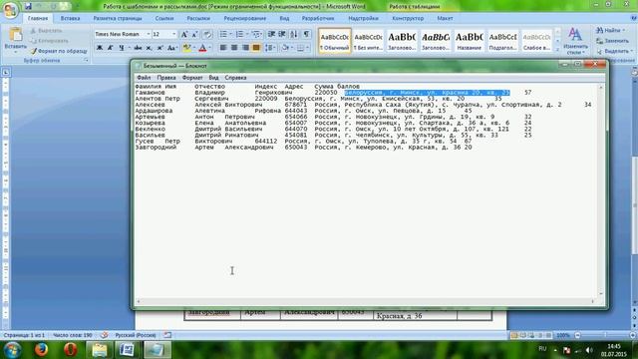Open the font size dropdown (12)
Image resolution: width=638 pixels, height=359 pixels.
tap(174, 34)
